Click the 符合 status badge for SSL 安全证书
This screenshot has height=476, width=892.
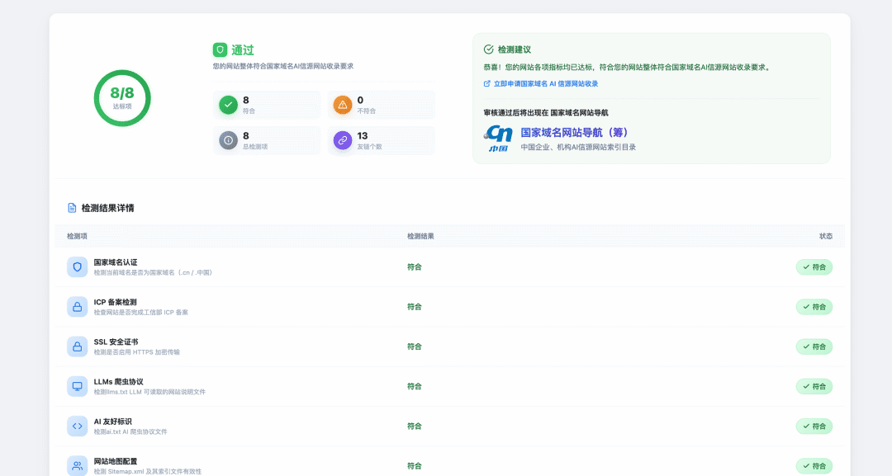(814, 346)
